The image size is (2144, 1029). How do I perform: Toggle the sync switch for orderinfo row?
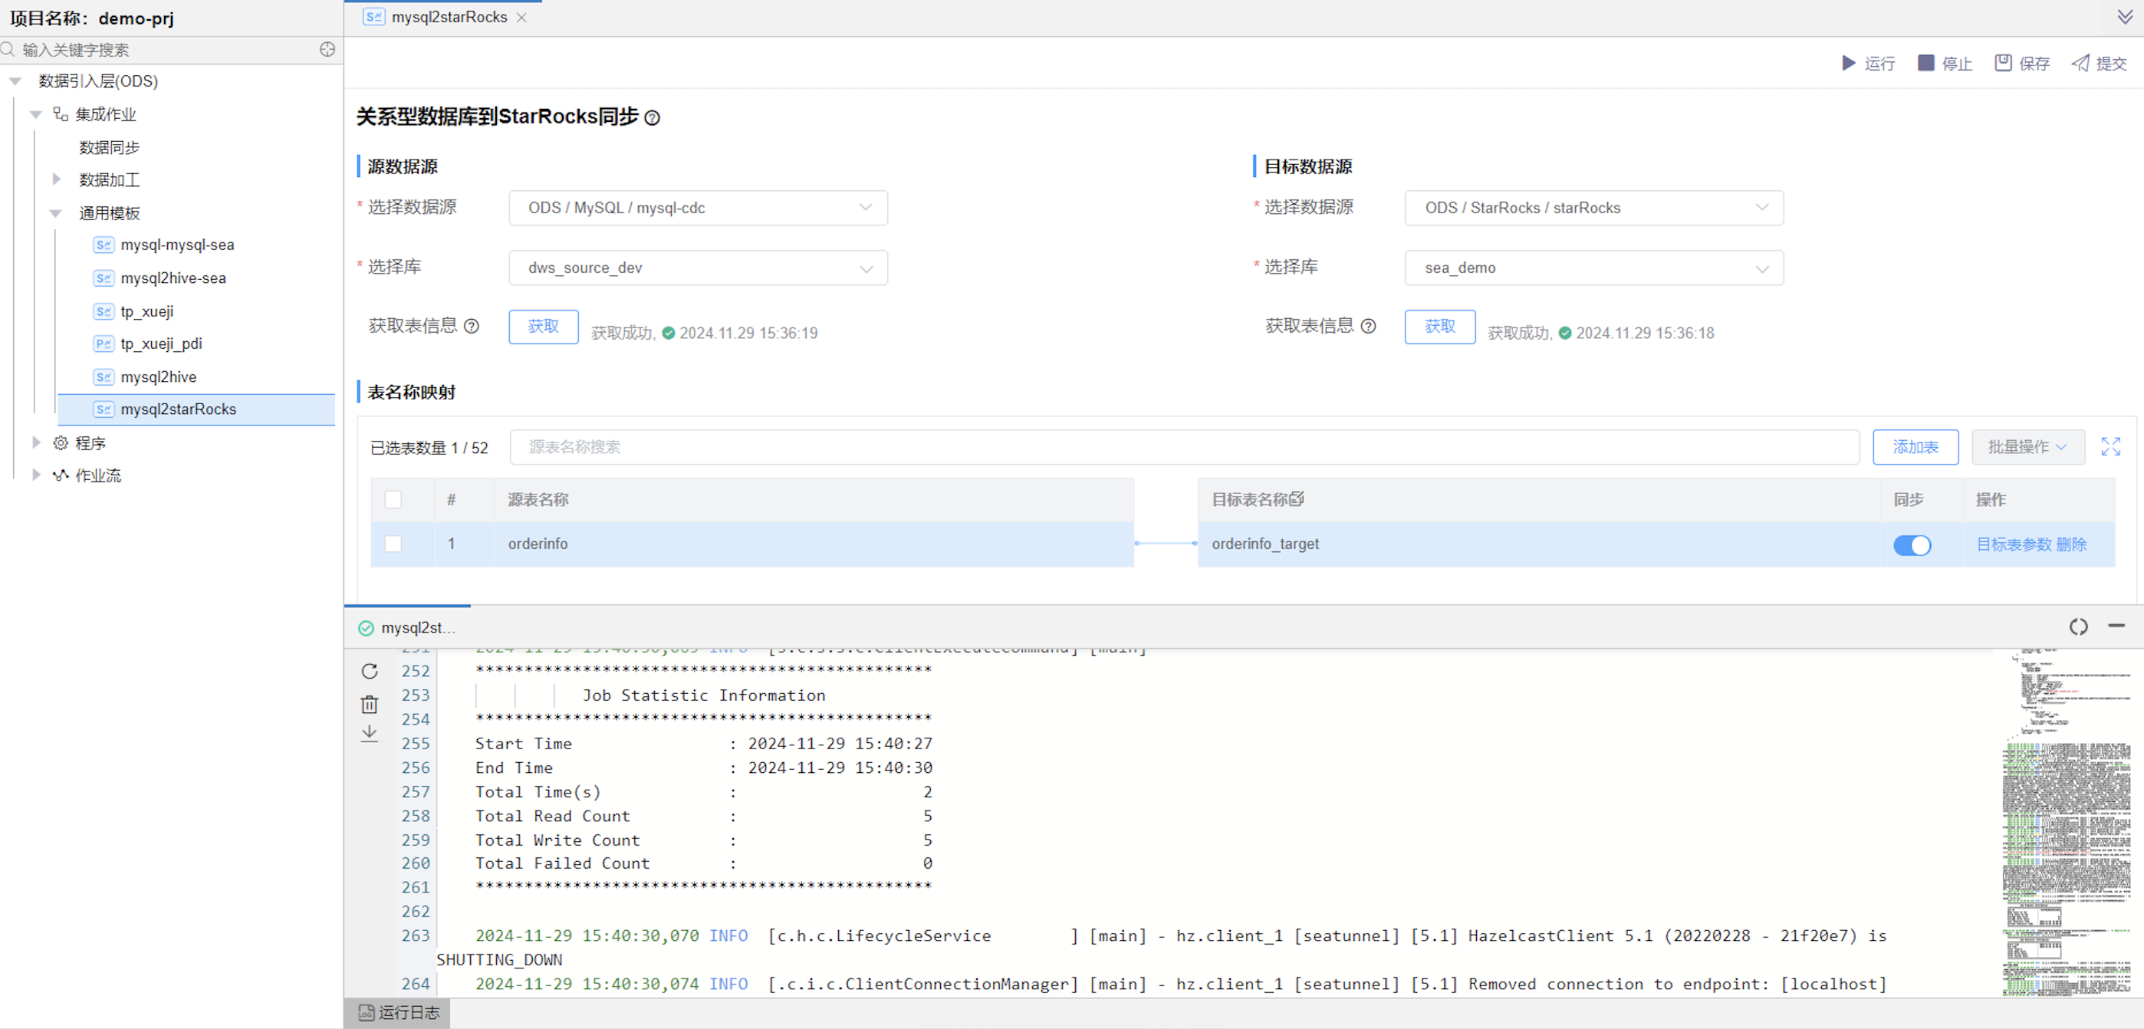pyautogui.click(x=1912, y=545)
